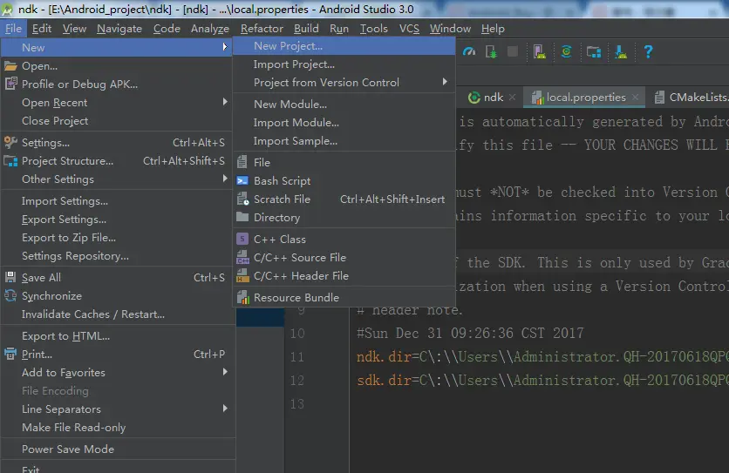The image size is (729, 473).
Task: Choose Export to Zip File...
Action: coord(116,238)
